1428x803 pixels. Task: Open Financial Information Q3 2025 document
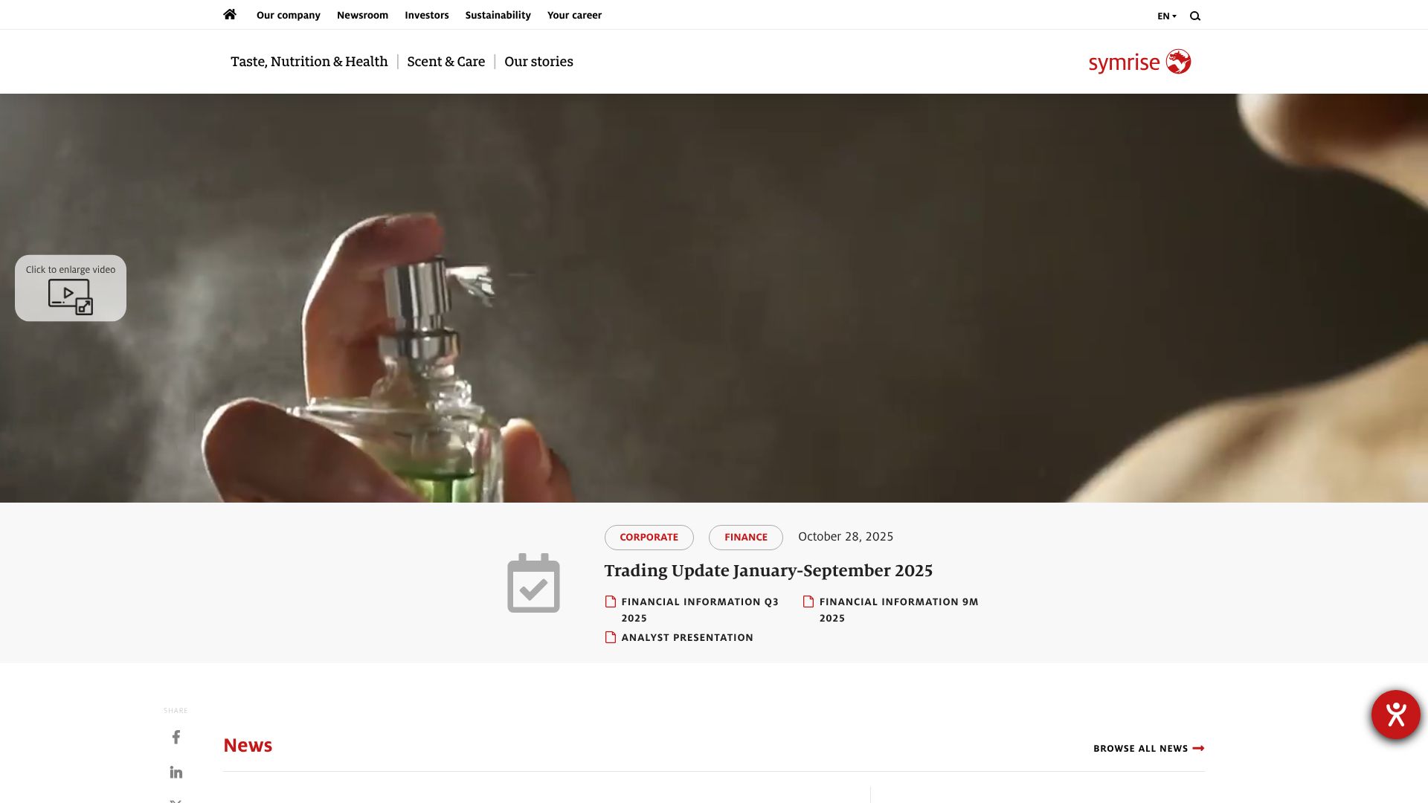click(x=699, y=609)
